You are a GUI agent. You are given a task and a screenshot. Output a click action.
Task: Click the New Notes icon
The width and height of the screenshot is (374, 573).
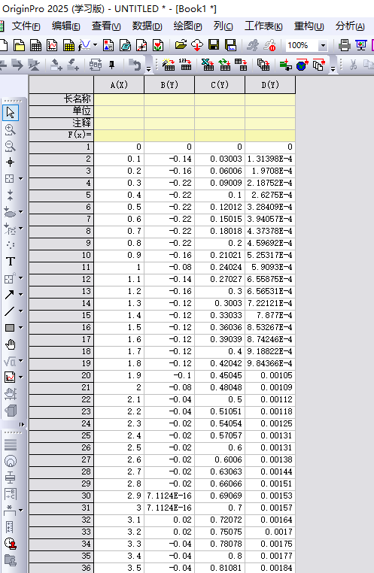125,45
